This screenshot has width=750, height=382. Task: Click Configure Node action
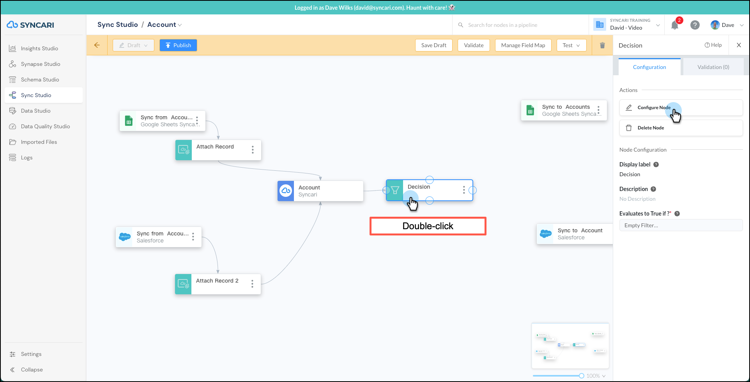coord(681,108)
